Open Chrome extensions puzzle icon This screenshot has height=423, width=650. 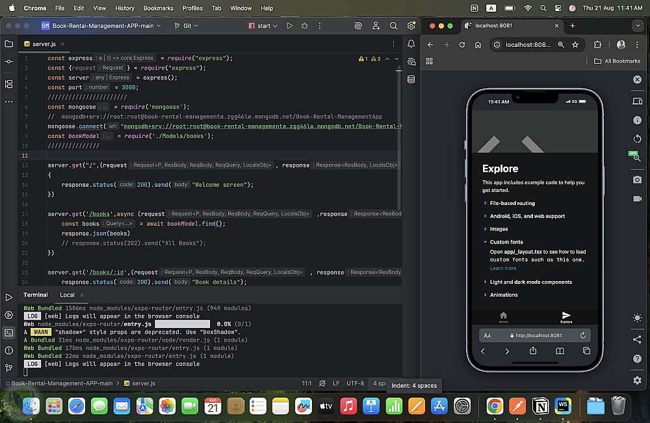tap(597, 45)
